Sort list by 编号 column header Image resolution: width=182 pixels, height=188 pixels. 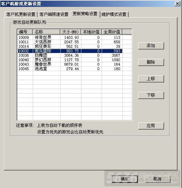coord(25,32)
